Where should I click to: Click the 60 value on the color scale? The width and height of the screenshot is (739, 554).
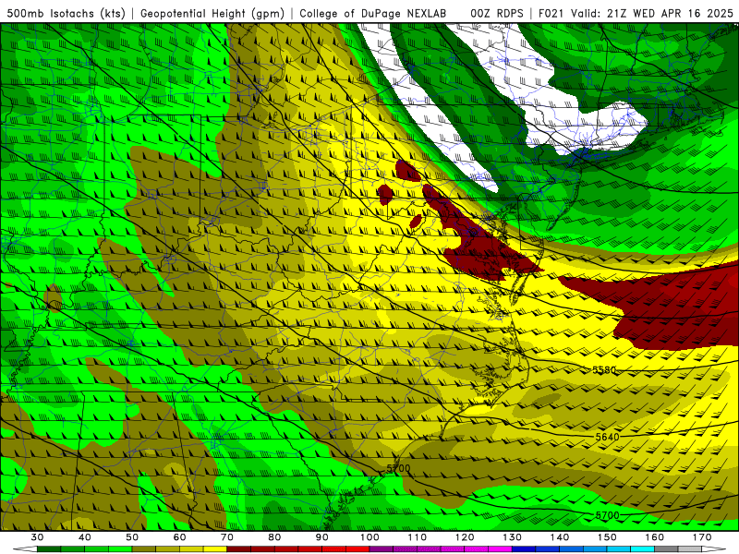pos(179,537)
